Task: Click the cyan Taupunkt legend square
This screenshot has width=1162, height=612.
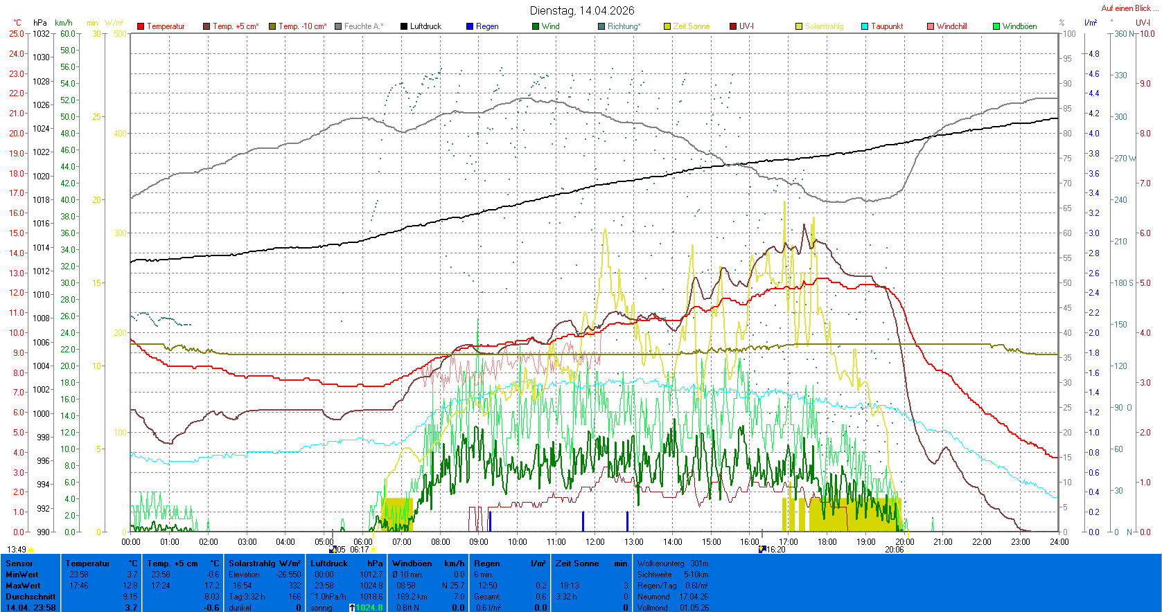Action: (x=865, y=26)
